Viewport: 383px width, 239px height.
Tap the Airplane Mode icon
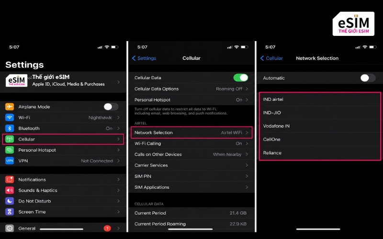click(10, 107)
